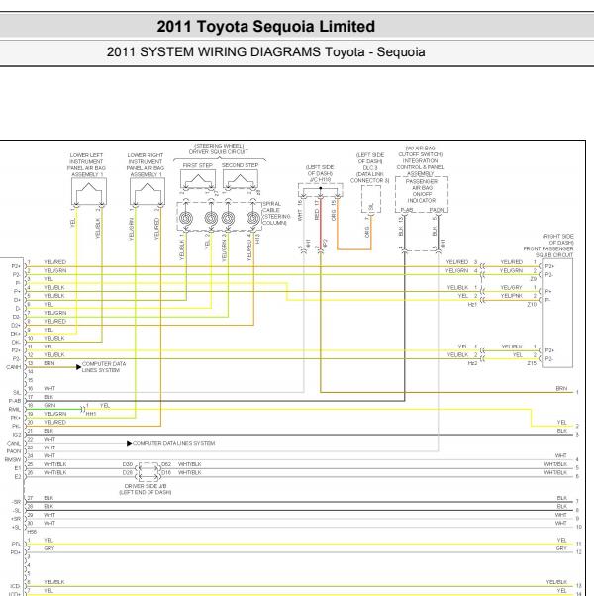Click the GRY wire label beside PD+ terminal
594x596 pixels.
(x=49, y=548)
